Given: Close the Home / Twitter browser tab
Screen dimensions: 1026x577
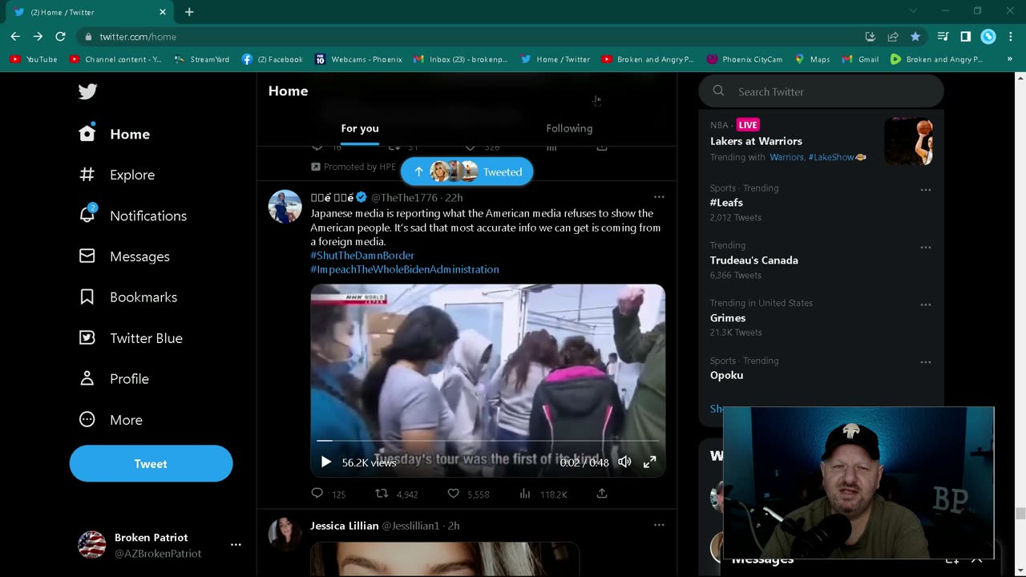Looking at the screenshot, I should [x=163, y=12].
